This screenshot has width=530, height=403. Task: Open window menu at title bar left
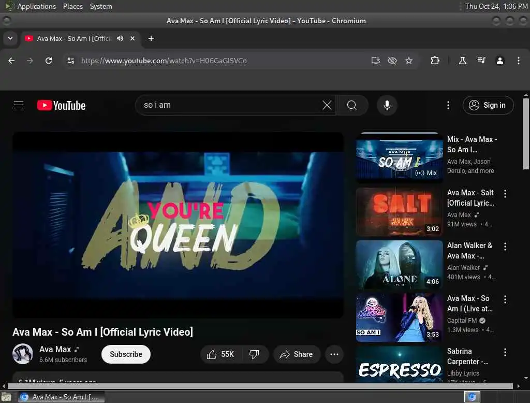pos(6,21)
